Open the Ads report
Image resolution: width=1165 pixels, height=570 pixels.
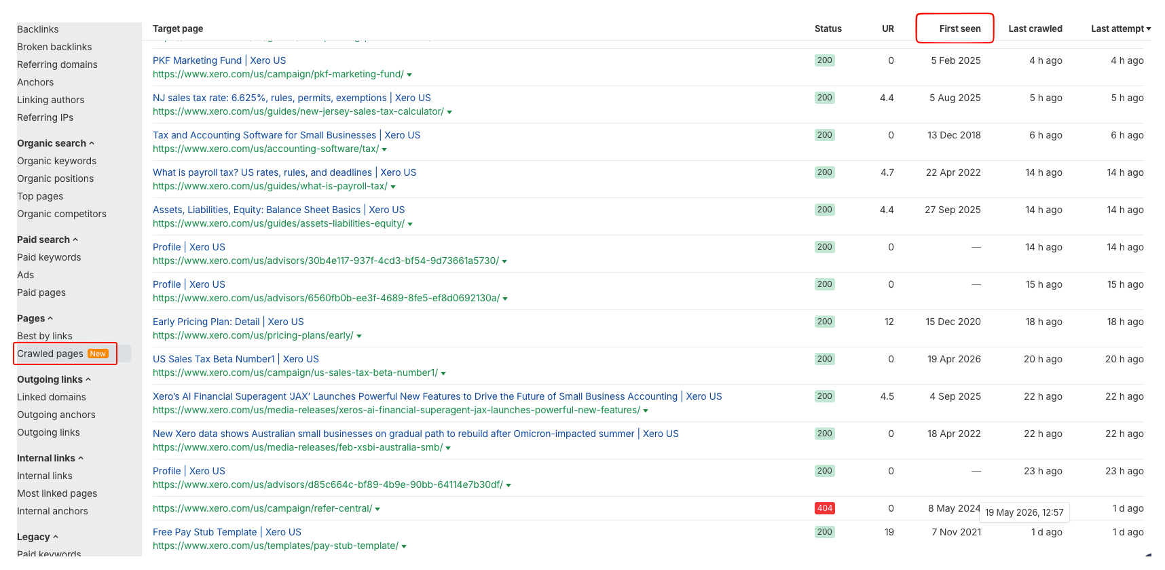tap(26, 275)
